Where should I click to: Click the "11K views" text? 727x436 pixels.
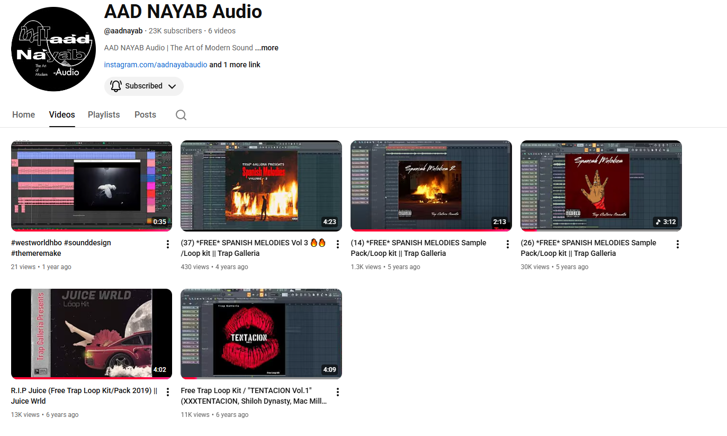195,415
